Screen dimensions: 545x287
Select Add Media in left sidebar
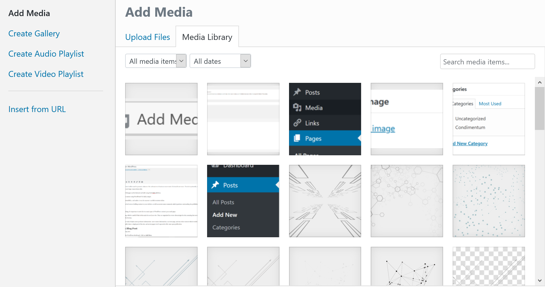click(29, 13)
